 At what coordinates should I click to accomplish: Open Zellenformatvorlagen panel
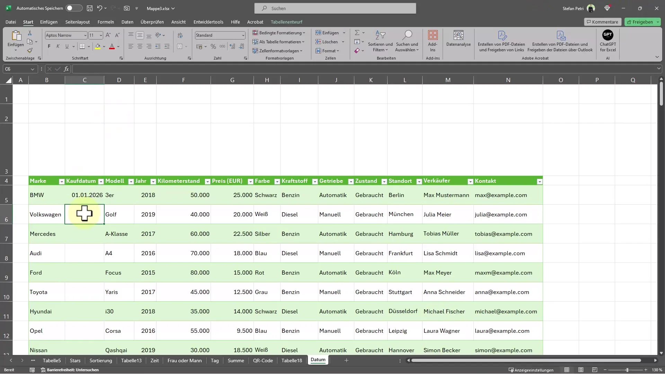tap(278, 51)
